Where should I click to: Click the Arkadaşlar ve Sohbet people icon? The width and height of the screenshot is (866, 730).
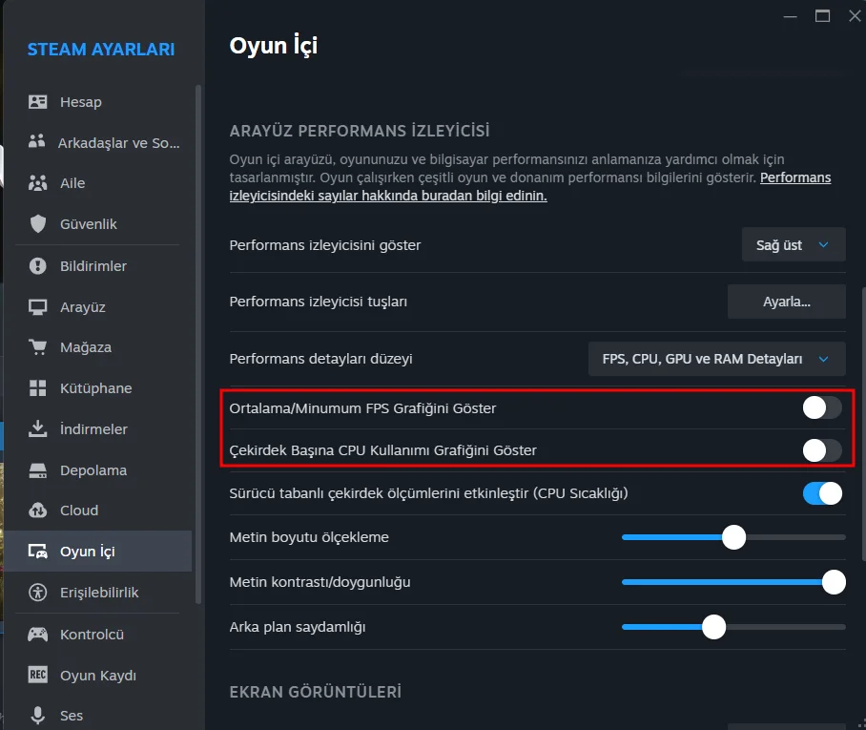pyautogui.click(x=37, y=142)
